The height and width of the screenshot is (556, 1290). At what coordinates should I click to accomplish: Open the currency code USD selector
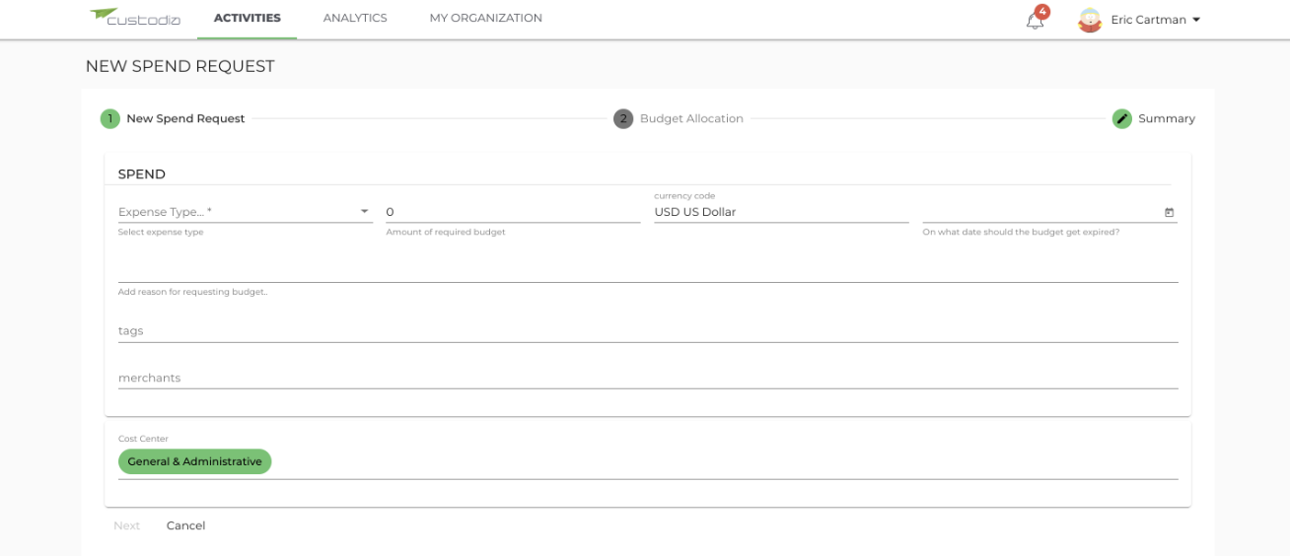pyautogui.click(x=781, y=212)
